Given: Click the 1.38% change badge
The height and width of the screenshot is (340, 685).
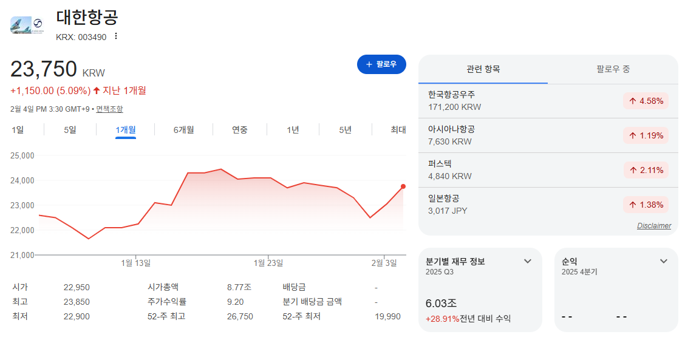Looking at the screenshot, I should point(646,205).
